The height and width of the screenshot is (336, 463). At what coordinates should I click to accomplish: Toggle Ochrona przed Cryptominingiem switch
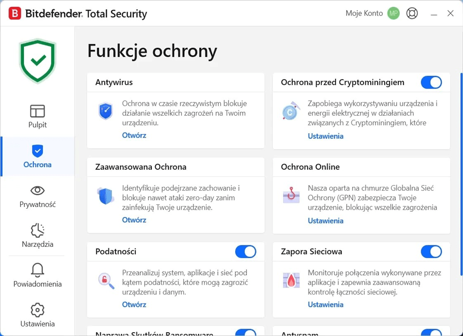point(431,82)
